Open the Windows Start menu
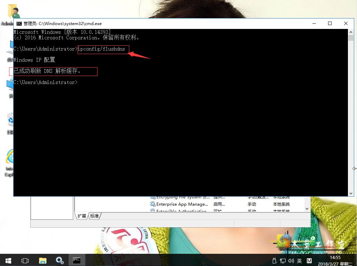357x266 pixels. pyautogui.click(x=8, y=260)
